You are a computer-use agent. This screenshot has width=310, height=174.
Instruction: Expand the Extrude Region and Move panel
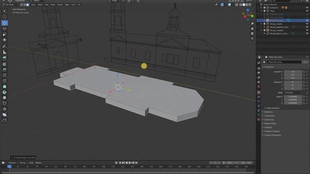click(x=23, y=158)
